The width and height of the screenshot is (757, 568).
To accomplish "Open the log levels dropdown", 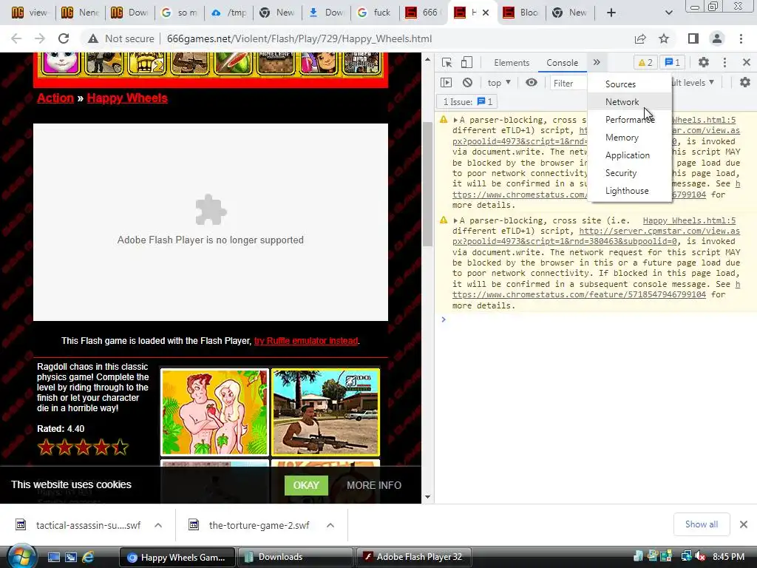I will [693, 83].
